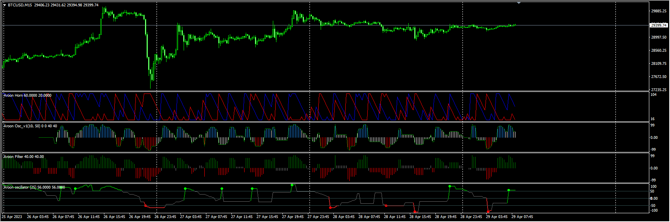Screen dimensions: 670x222
Task: Click the 26 Apr 23:45 time label
Action: (x=165, y=217)
